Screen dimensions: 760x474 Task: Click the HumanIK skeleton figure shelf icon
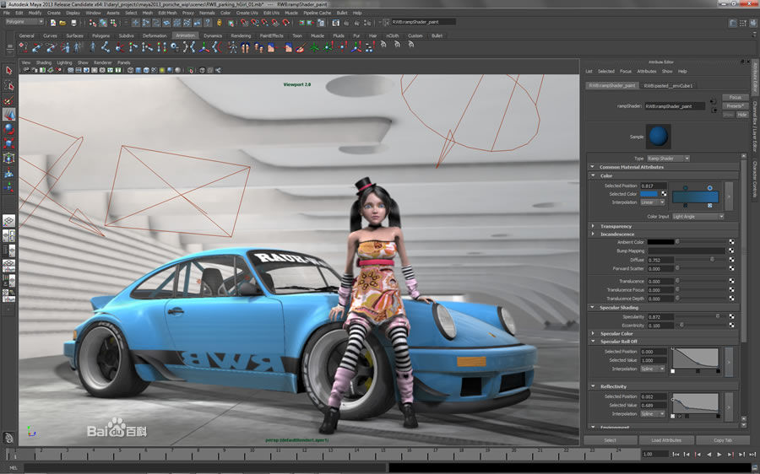[233, 47]
